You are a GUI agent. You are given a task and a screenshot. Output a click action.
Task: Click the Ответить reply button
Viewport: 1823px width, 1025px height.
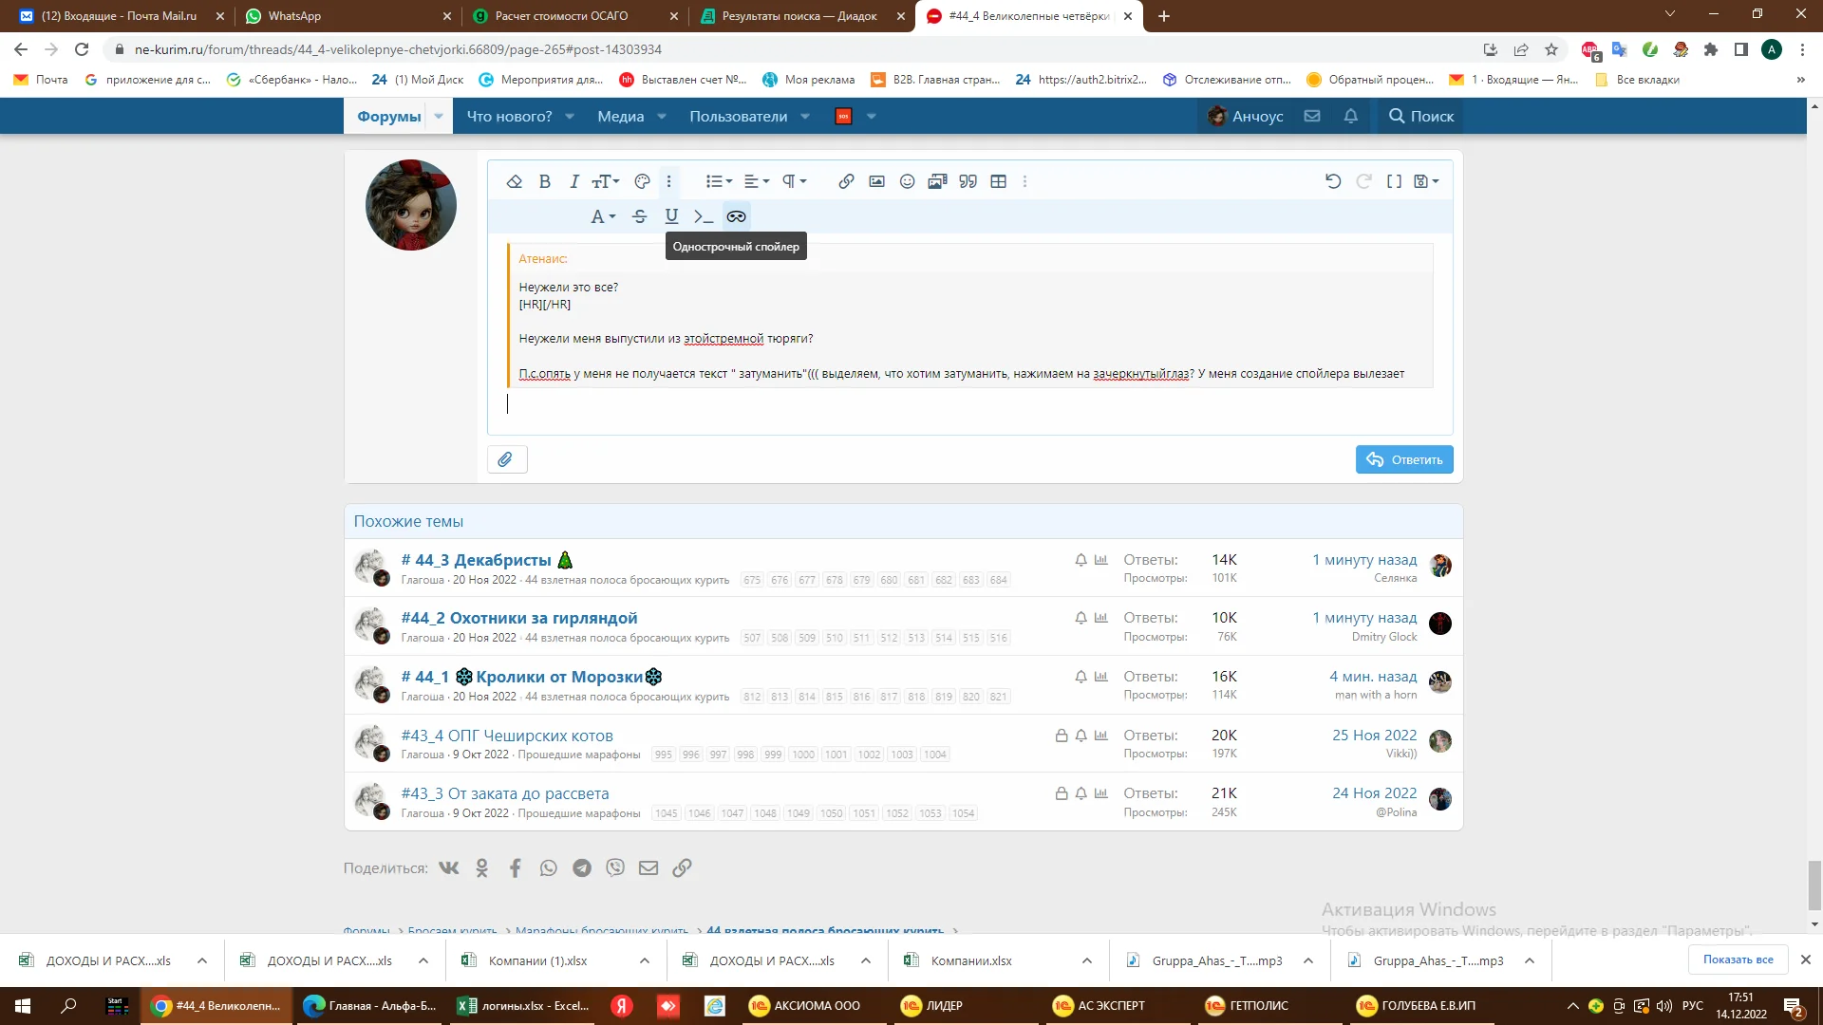pos(1403,459)
